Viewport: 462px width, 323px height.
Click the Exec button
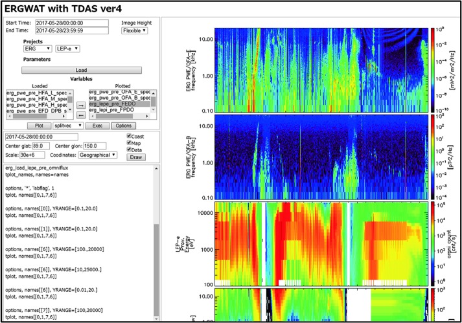point(98,126)
